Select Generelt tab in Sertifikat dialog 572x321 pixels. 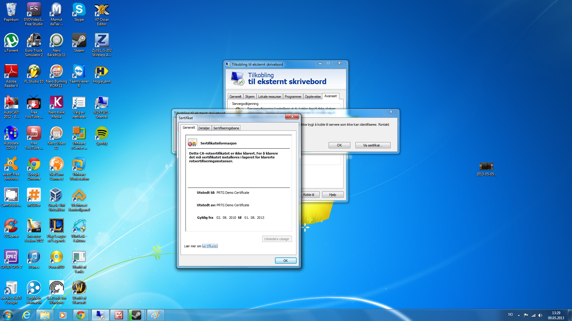click(x=189, y=128)
